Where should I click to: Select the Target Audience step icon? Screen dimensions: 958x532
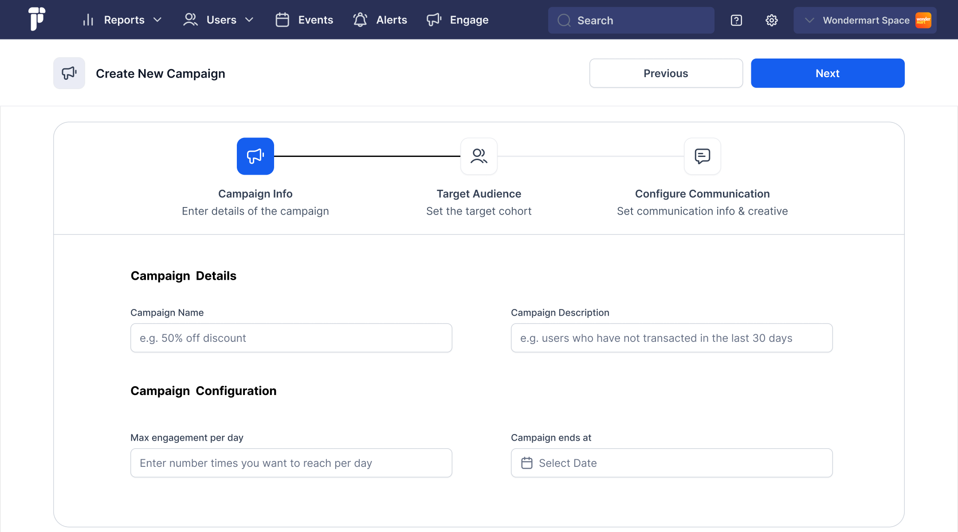pyautogui.click(x=479, y=156)
